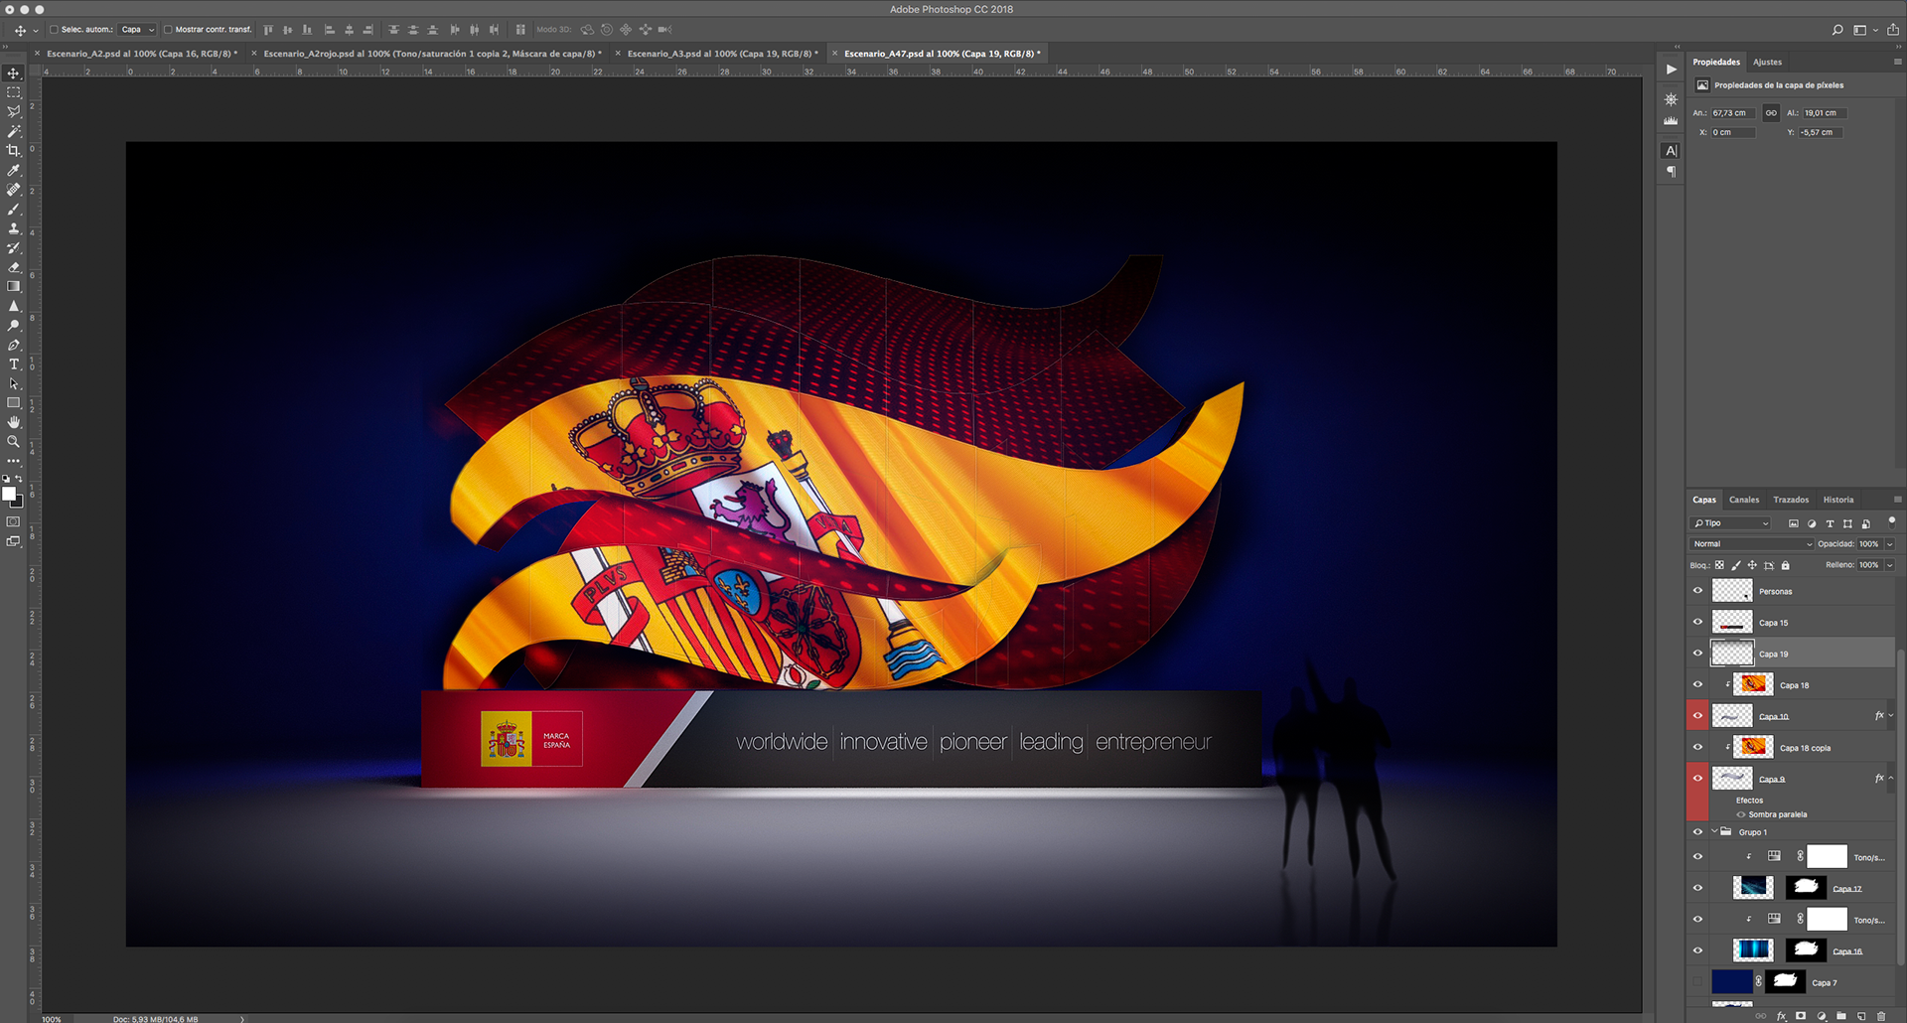The height and width of the screenshot is (1023, 1907).
Task: Open the Tipo layer filter dropdown
Action: click(x=1730, y=523)
